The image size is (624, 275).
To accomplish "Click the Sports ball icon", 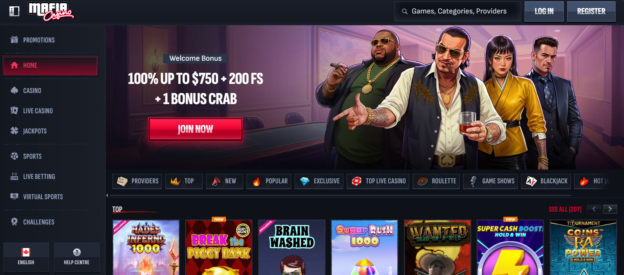I will tap(14, 156).
